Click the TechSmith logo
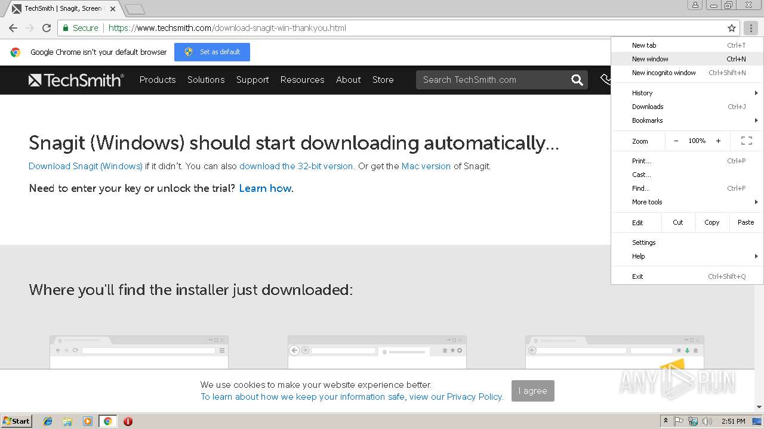 pos(76,80)
